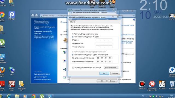Image resolution: width=175 pixels, height=98 pixels.
Task: Open 'Управление беспроводными сетями' link
Action: 45,28
